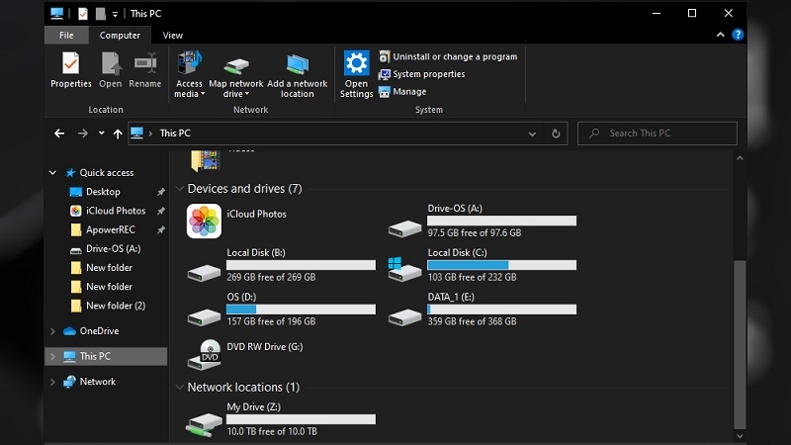Click the scrollbar up arrow
Screen dimensions: 791x445
click(x=740, y=158)
